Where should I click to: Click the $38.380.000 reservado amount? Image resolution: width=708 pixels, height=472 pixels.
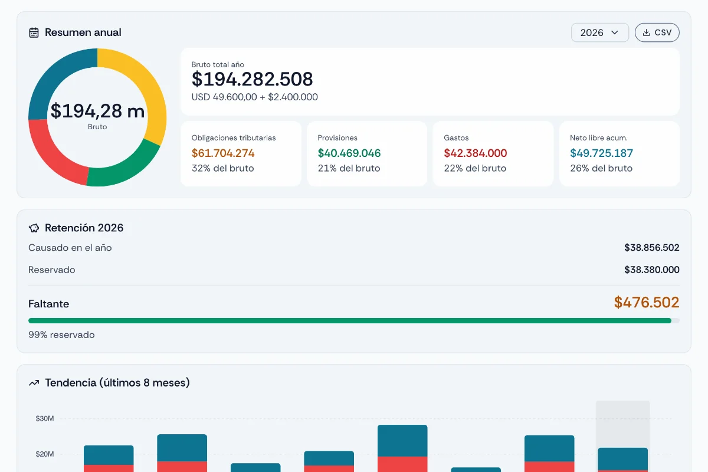tap(652, 270)
